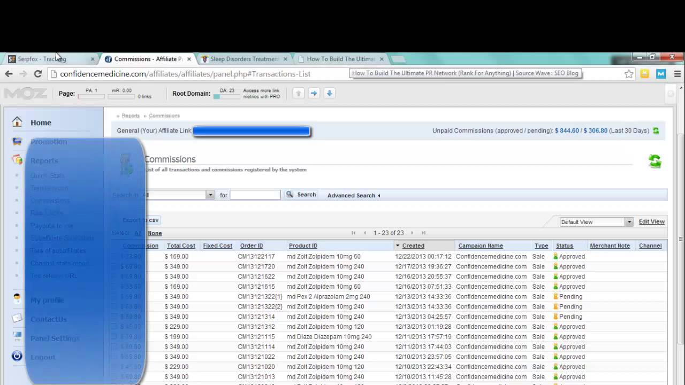Click the Search button
The height and width of the screenshot is (385, 685).
(x=301, y=195)
